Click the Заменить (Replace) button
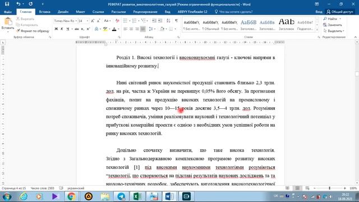 pos(333,25)
